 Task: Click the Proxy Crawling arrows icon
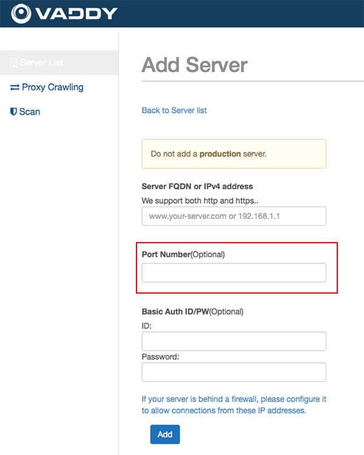[x=15, y=87]
